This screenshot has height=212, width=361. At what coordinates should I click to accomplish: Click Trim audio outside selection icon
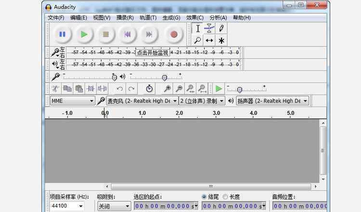[x=90, y=89]
